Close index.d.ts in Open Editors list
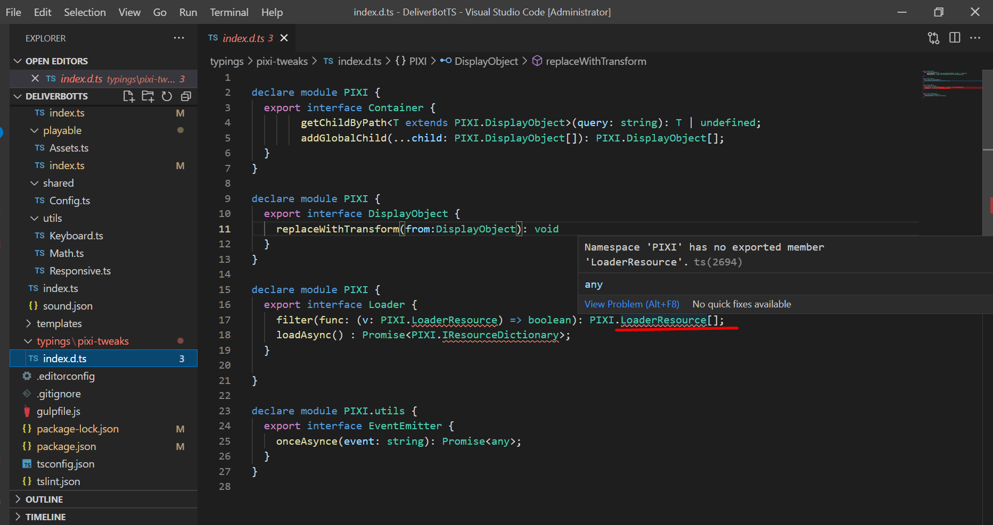Image resolution: width=993 pixels, height=525 pixels. pyautogui.click(x=35, y=79)
